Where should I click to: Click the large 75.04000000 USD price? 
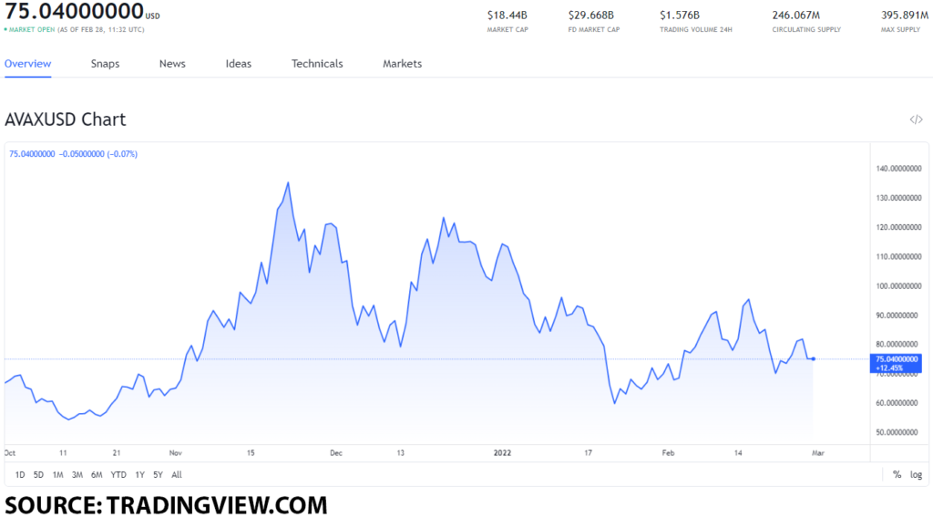(82, 11)
